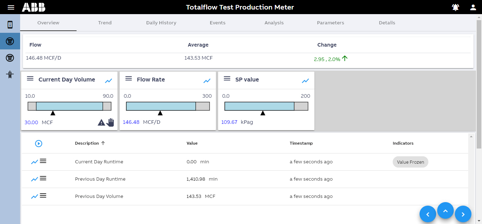
Task: Click the Value column header
Action: click(192, 143)
